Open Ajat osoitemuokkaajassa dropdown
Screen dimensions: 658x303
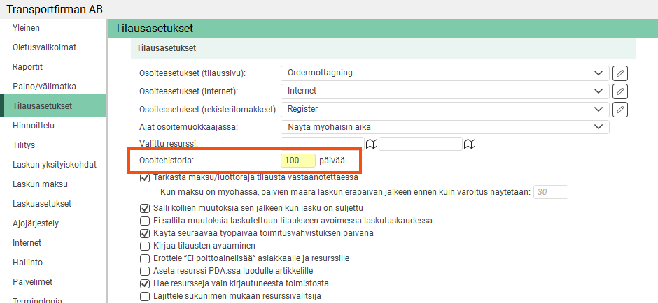444,126
